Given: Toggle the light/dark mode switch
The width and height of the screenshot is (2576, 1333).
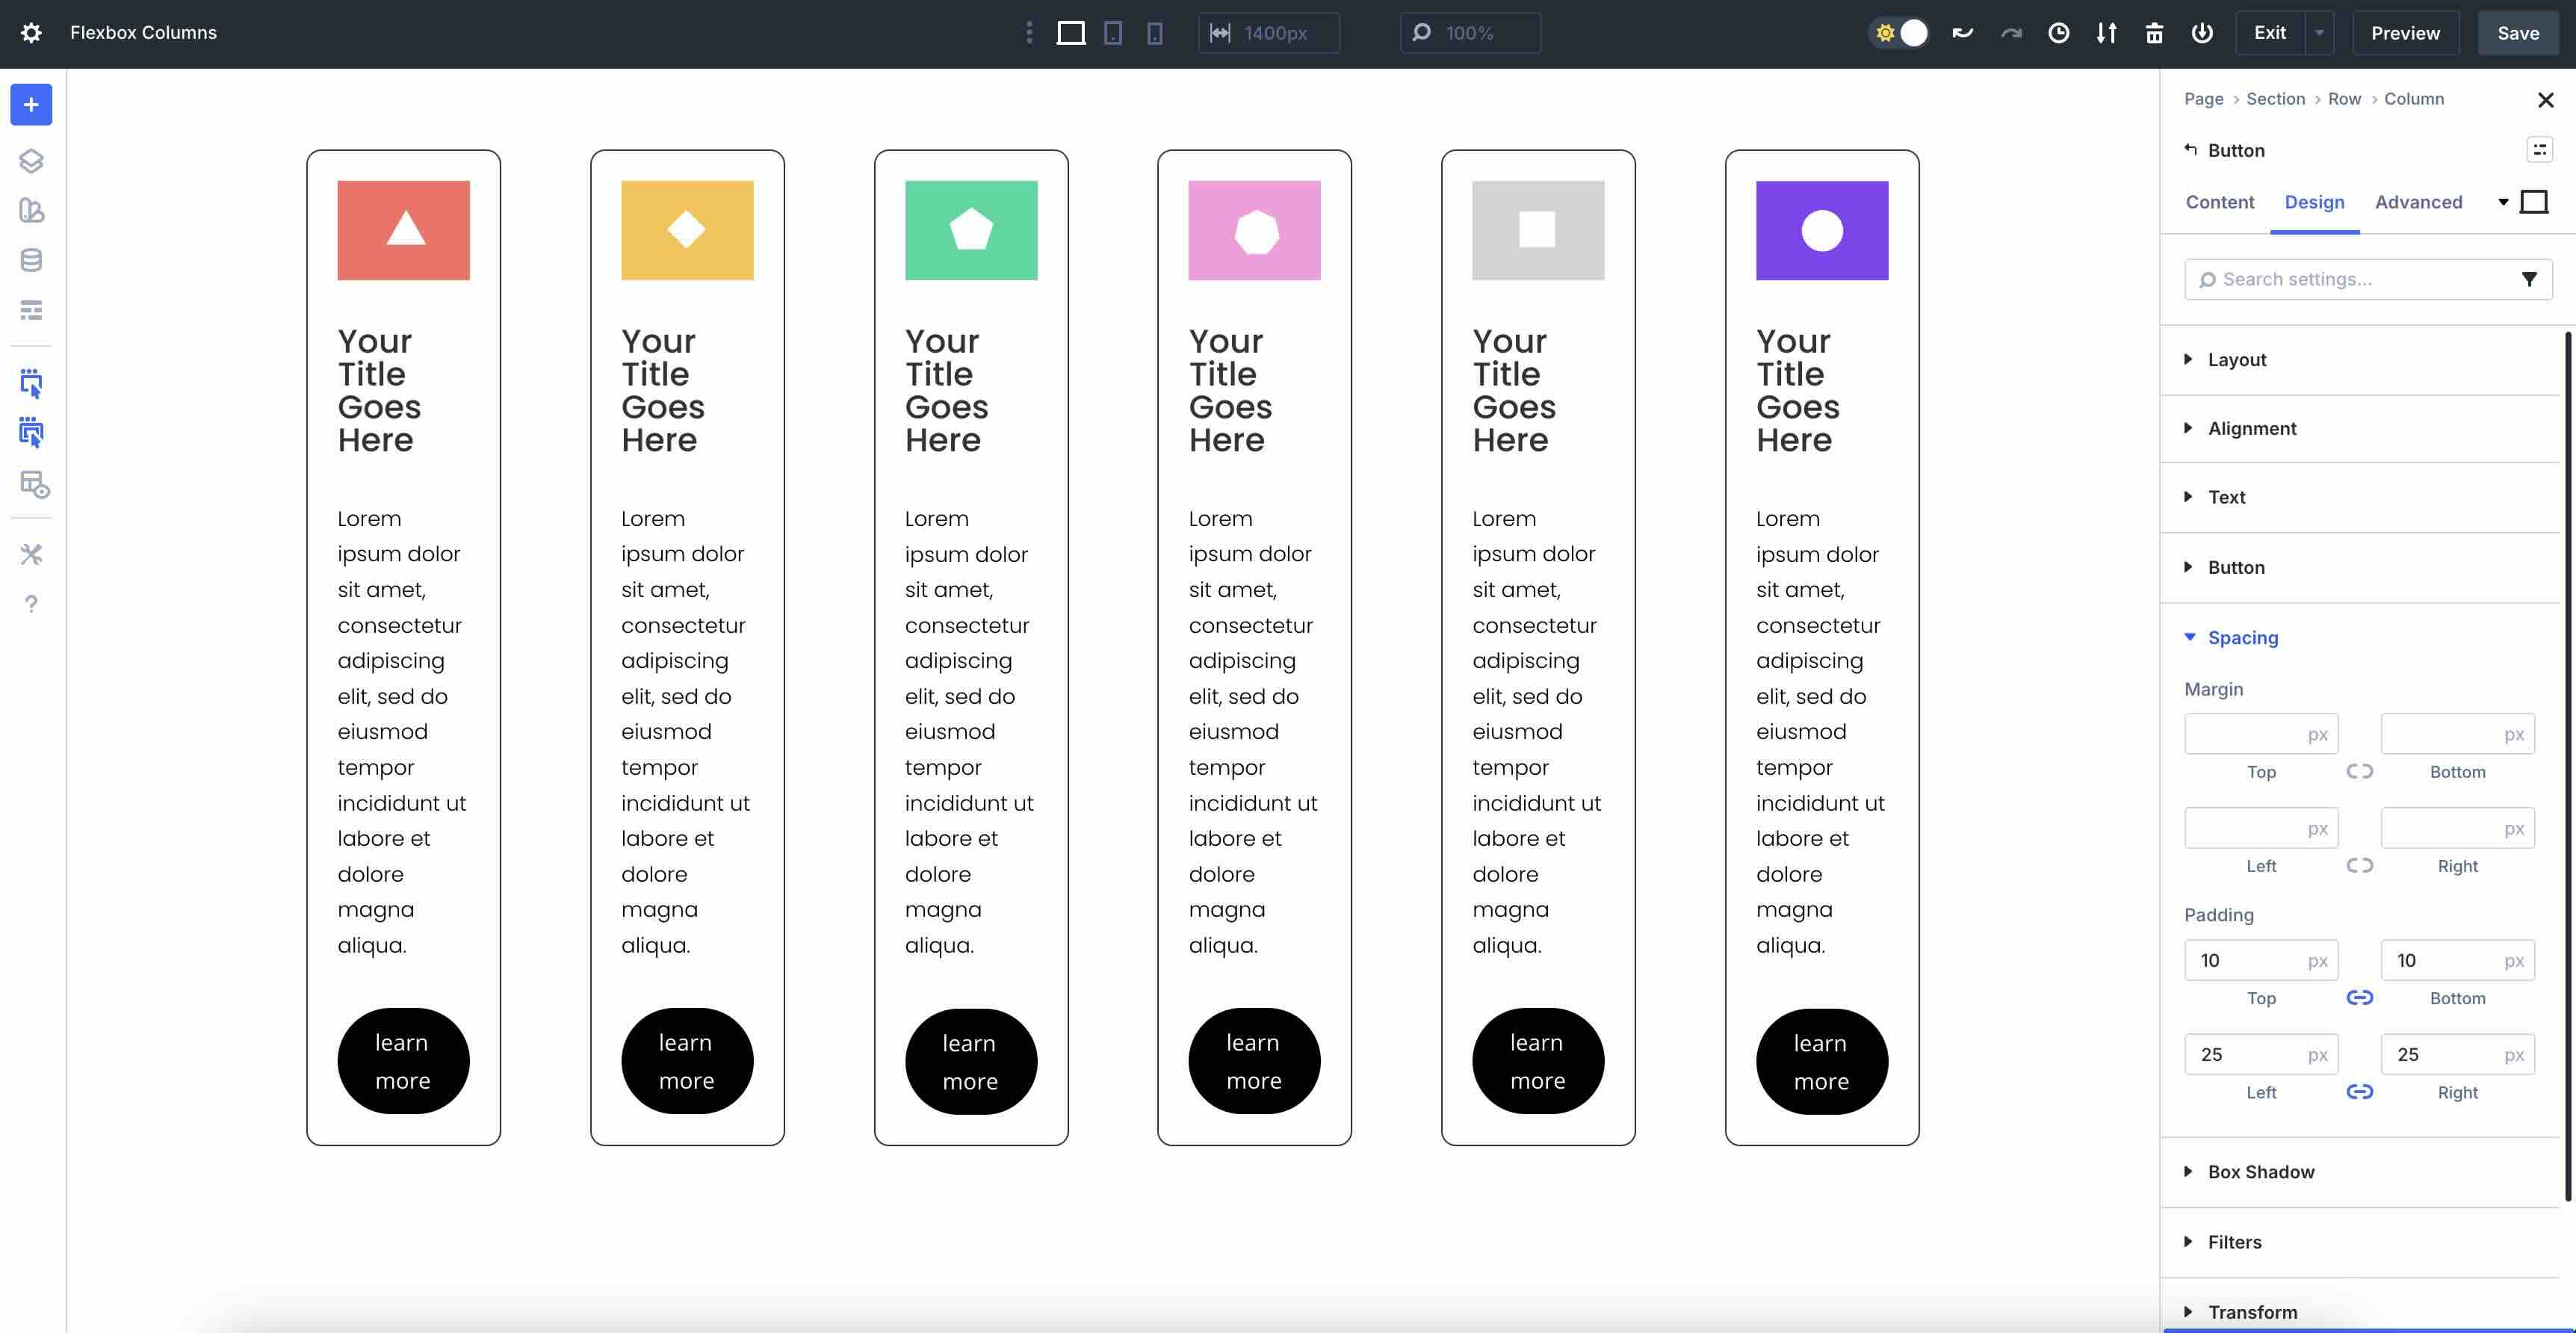Looking at the screenshot, I should [x=1899, y=33].
